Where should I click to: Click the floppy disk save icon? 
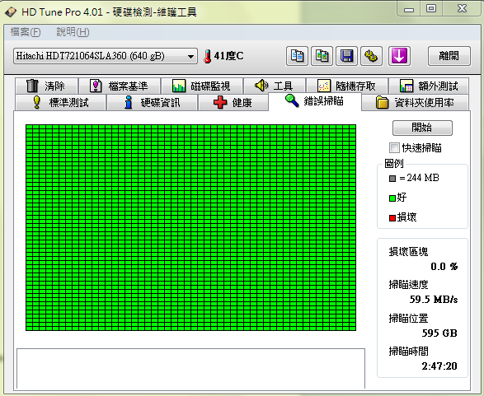346,56
